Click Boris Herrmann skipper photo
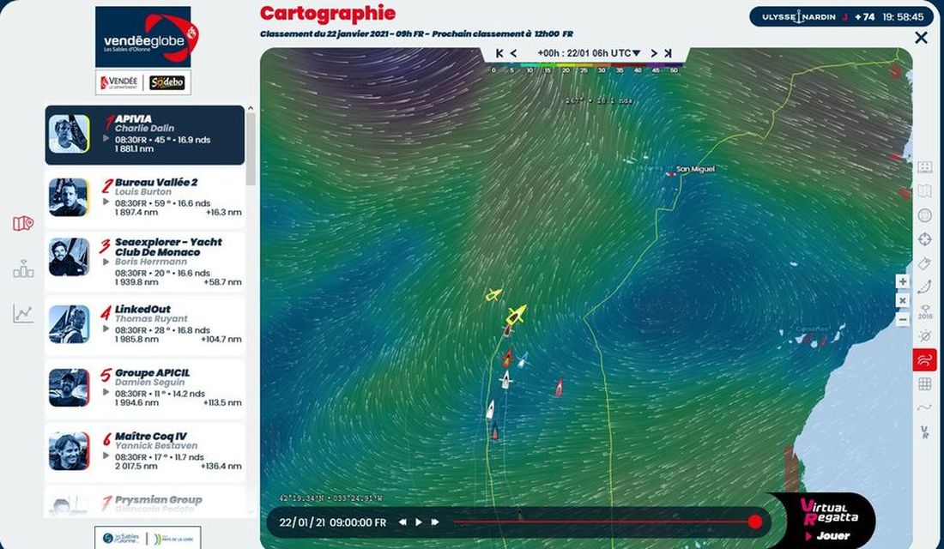 coord(69,257)
